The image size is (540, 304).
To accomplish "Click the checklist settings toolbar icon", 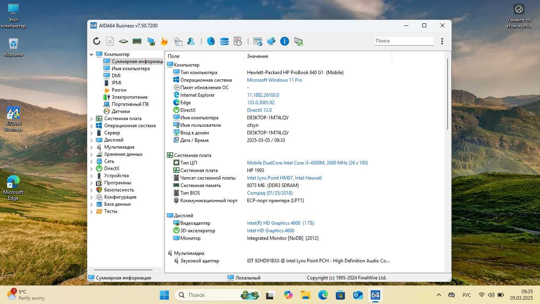I will [x=178, y=41].
